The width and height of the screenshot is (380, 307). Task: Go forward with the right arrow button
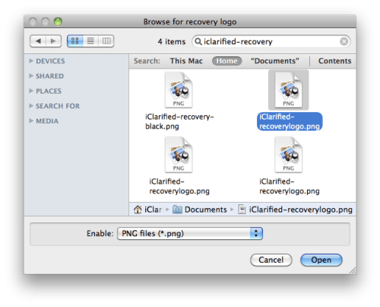coord(53,41)
